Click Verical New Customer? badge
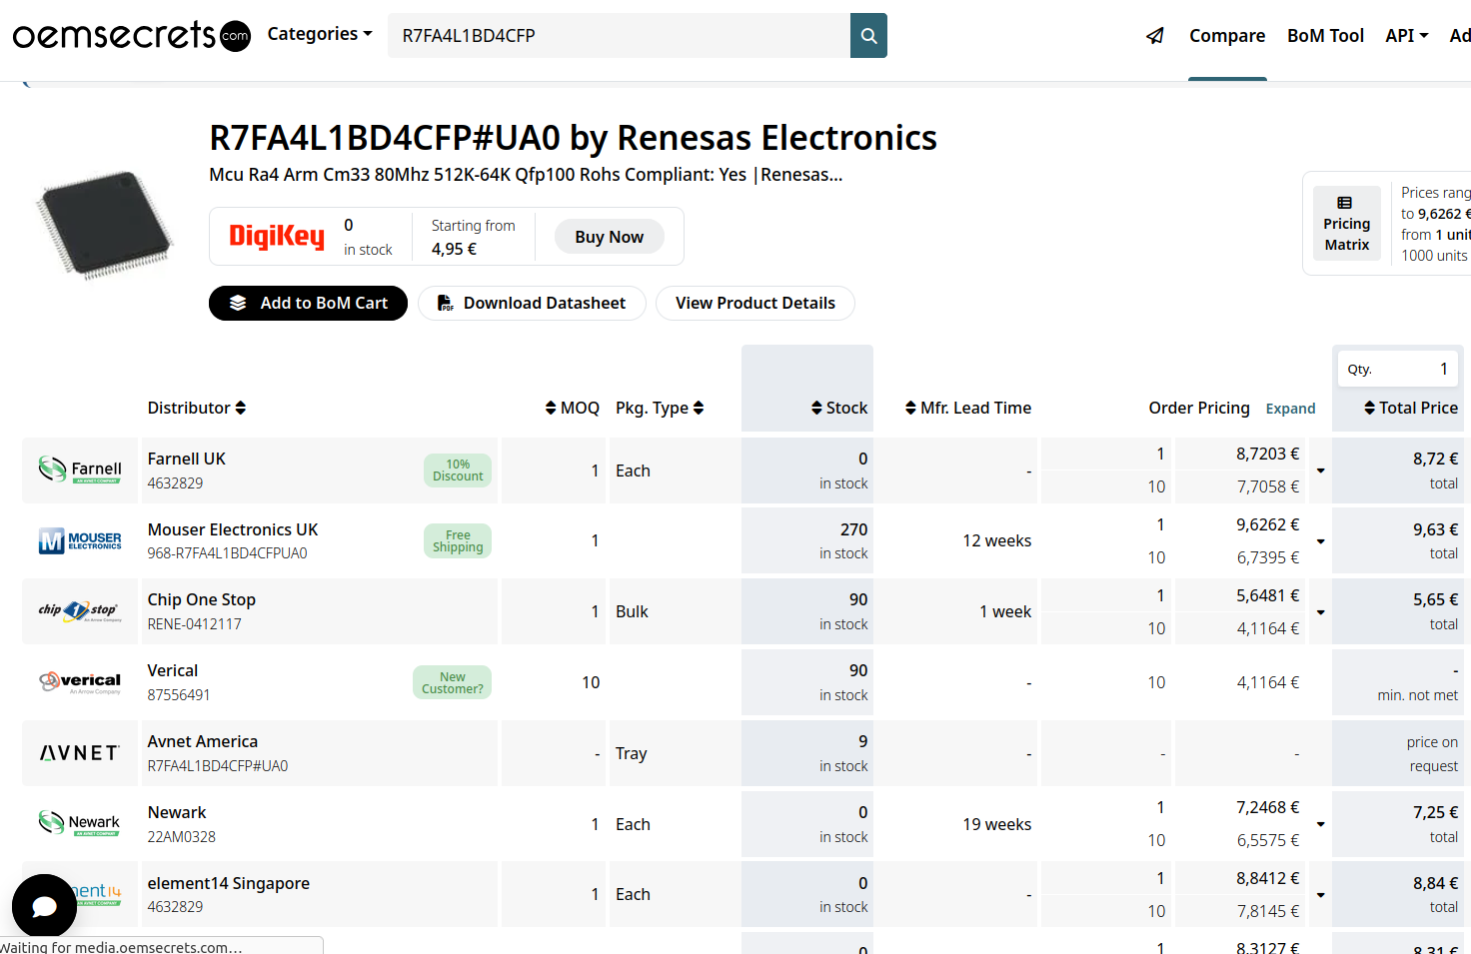 tap(452, 682)
